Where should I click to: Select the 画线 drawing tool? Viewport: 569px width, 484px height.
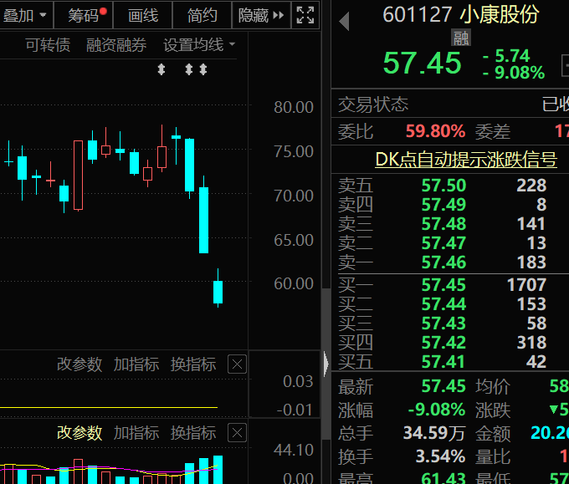[x=143, y=15]
